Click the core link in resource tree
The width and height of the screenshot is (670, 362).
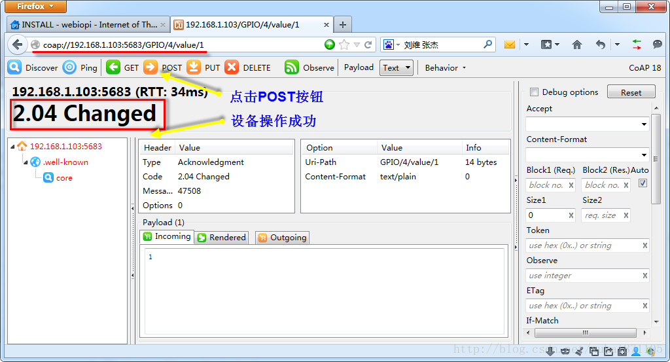pyautogui.click(x=64, y=178)
